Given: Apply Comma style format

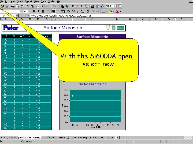Looking at the screenshot, I should pos(78,11).
